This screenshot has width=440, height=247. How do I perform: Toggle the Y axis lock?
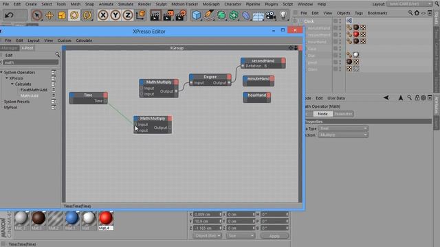point(115,15)
